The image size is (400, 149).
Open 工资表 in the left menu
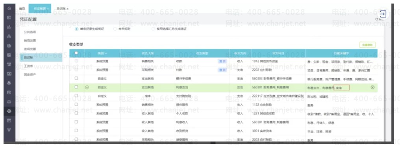pos(28,66)
